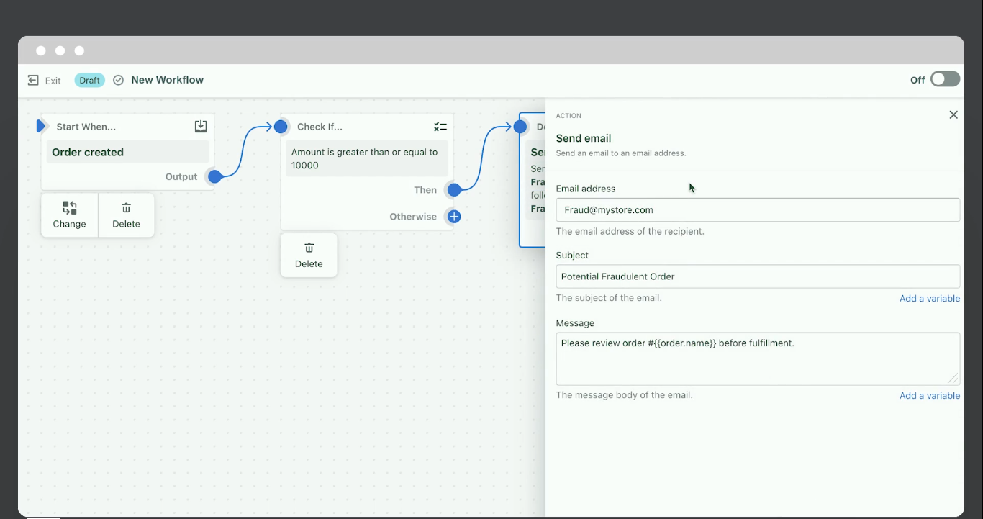The width and height of the screenshot is (983, 519).
Task: Click the Start When... card header text
Action: tap(86, 127)
